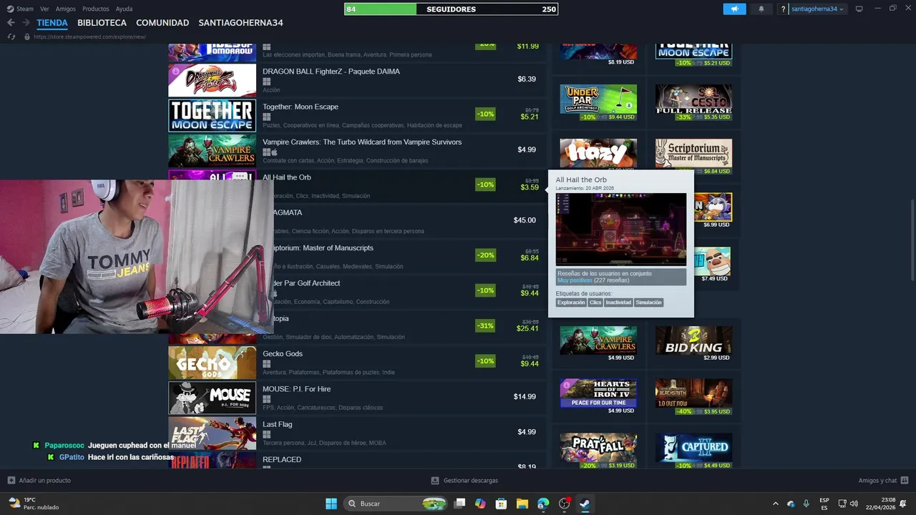The height and width of the screenshot is (515, 916).
Task: Open Microsoft Store from the taskbar
Action: (x=501, y=504)
